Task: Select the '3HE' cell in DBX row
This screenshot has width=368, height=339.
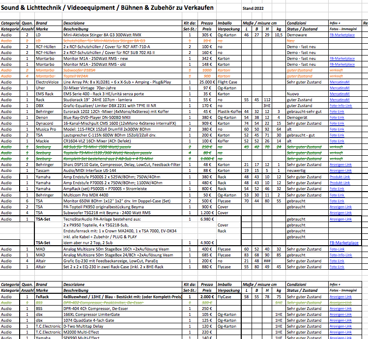Action: tap(267, 106)
